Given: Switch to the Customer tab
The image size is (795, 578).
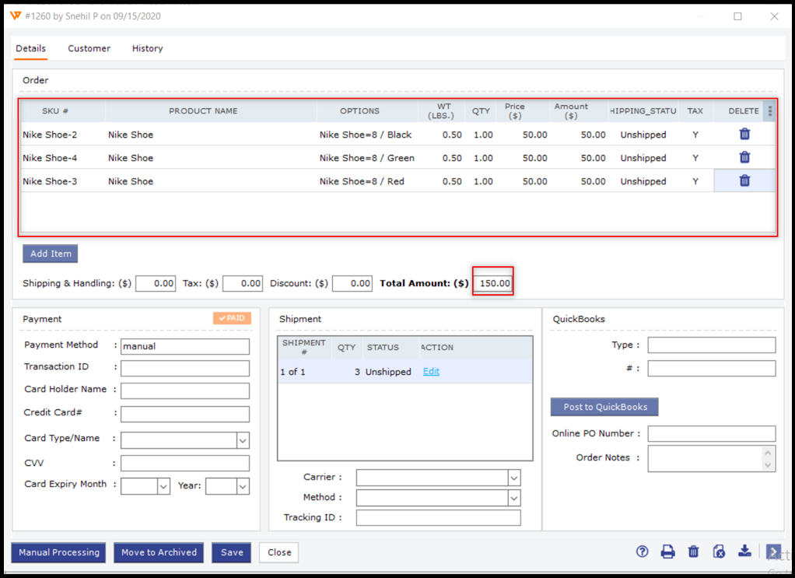Looking at the screenshot, I should 89,48.
